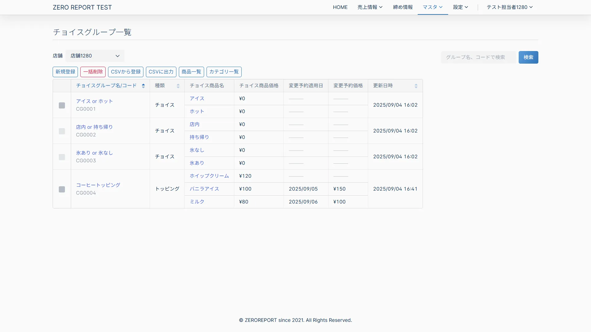Go to HOME in navigation bar
This screenshot has width=591, height=332.
tap(340, 7)
